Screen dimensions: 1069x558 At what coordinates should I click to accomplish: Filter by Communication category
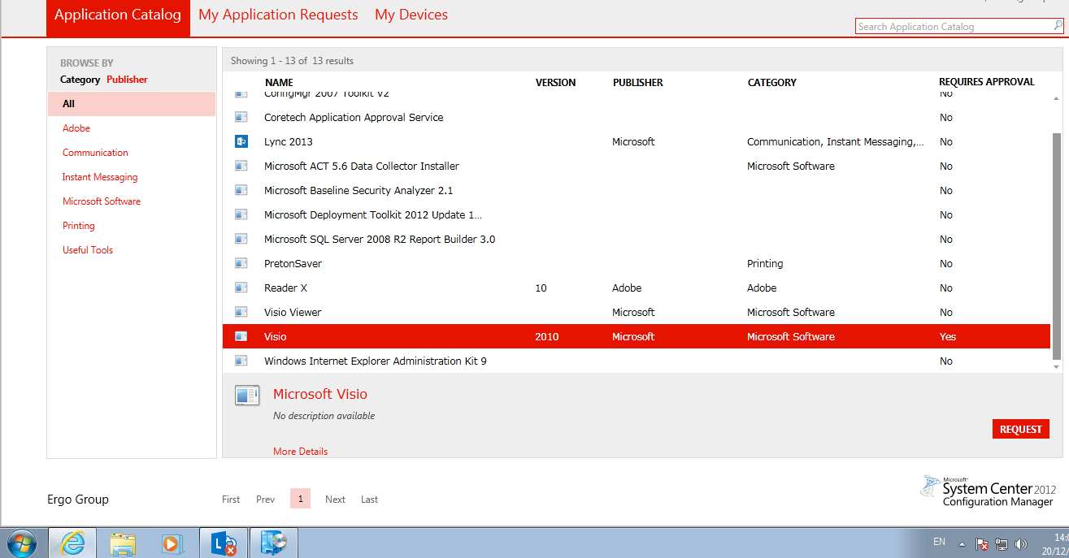coord(95,153)
